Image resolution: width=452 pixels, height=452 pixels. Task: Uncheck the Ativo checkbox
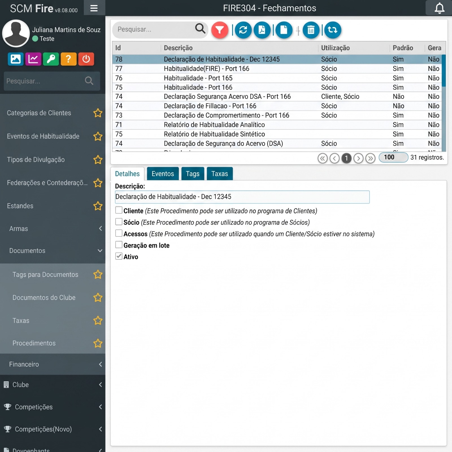[119, 256]
